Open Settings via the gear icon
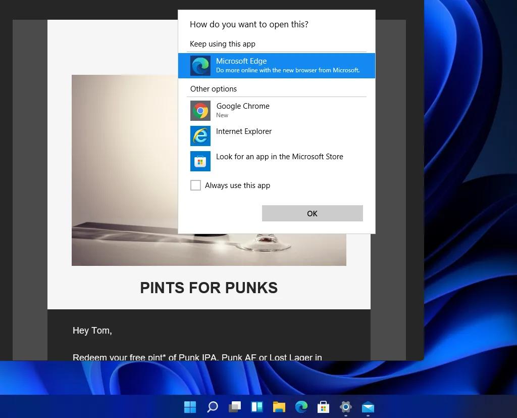This screenshot has height=418, width=517. [x=345, y=407]
